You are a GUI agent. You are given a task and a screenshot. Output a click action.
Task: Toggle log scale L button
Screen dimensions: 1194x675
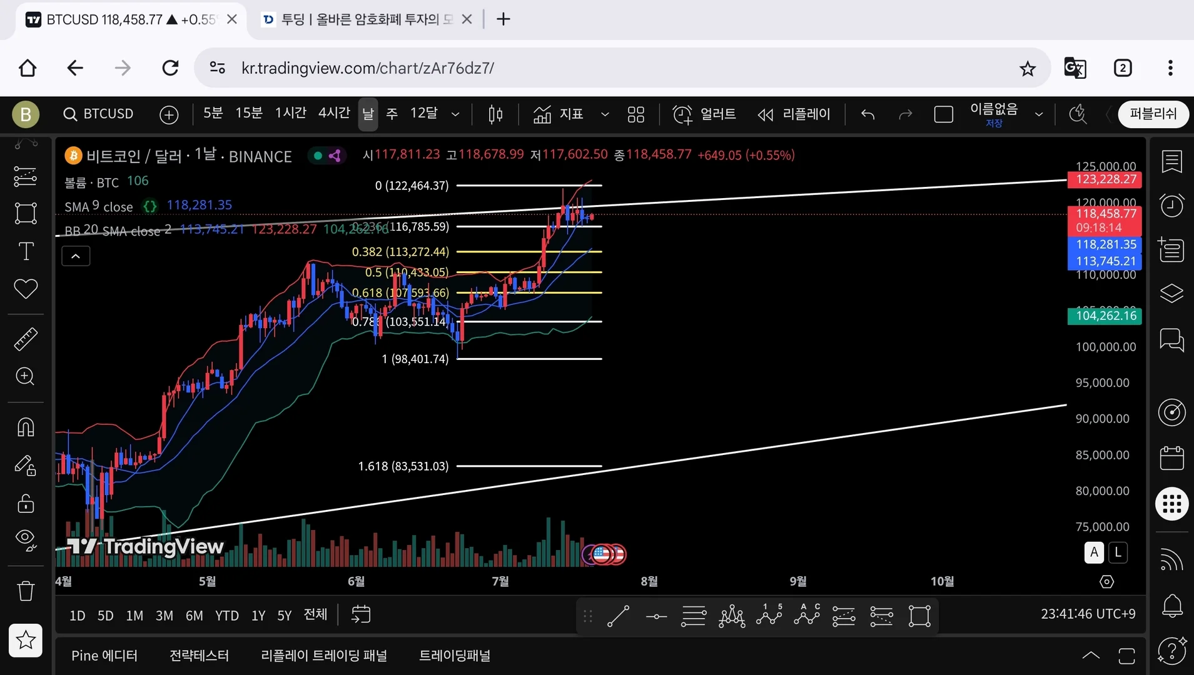pyautogui.click(x=1118, y=552)
